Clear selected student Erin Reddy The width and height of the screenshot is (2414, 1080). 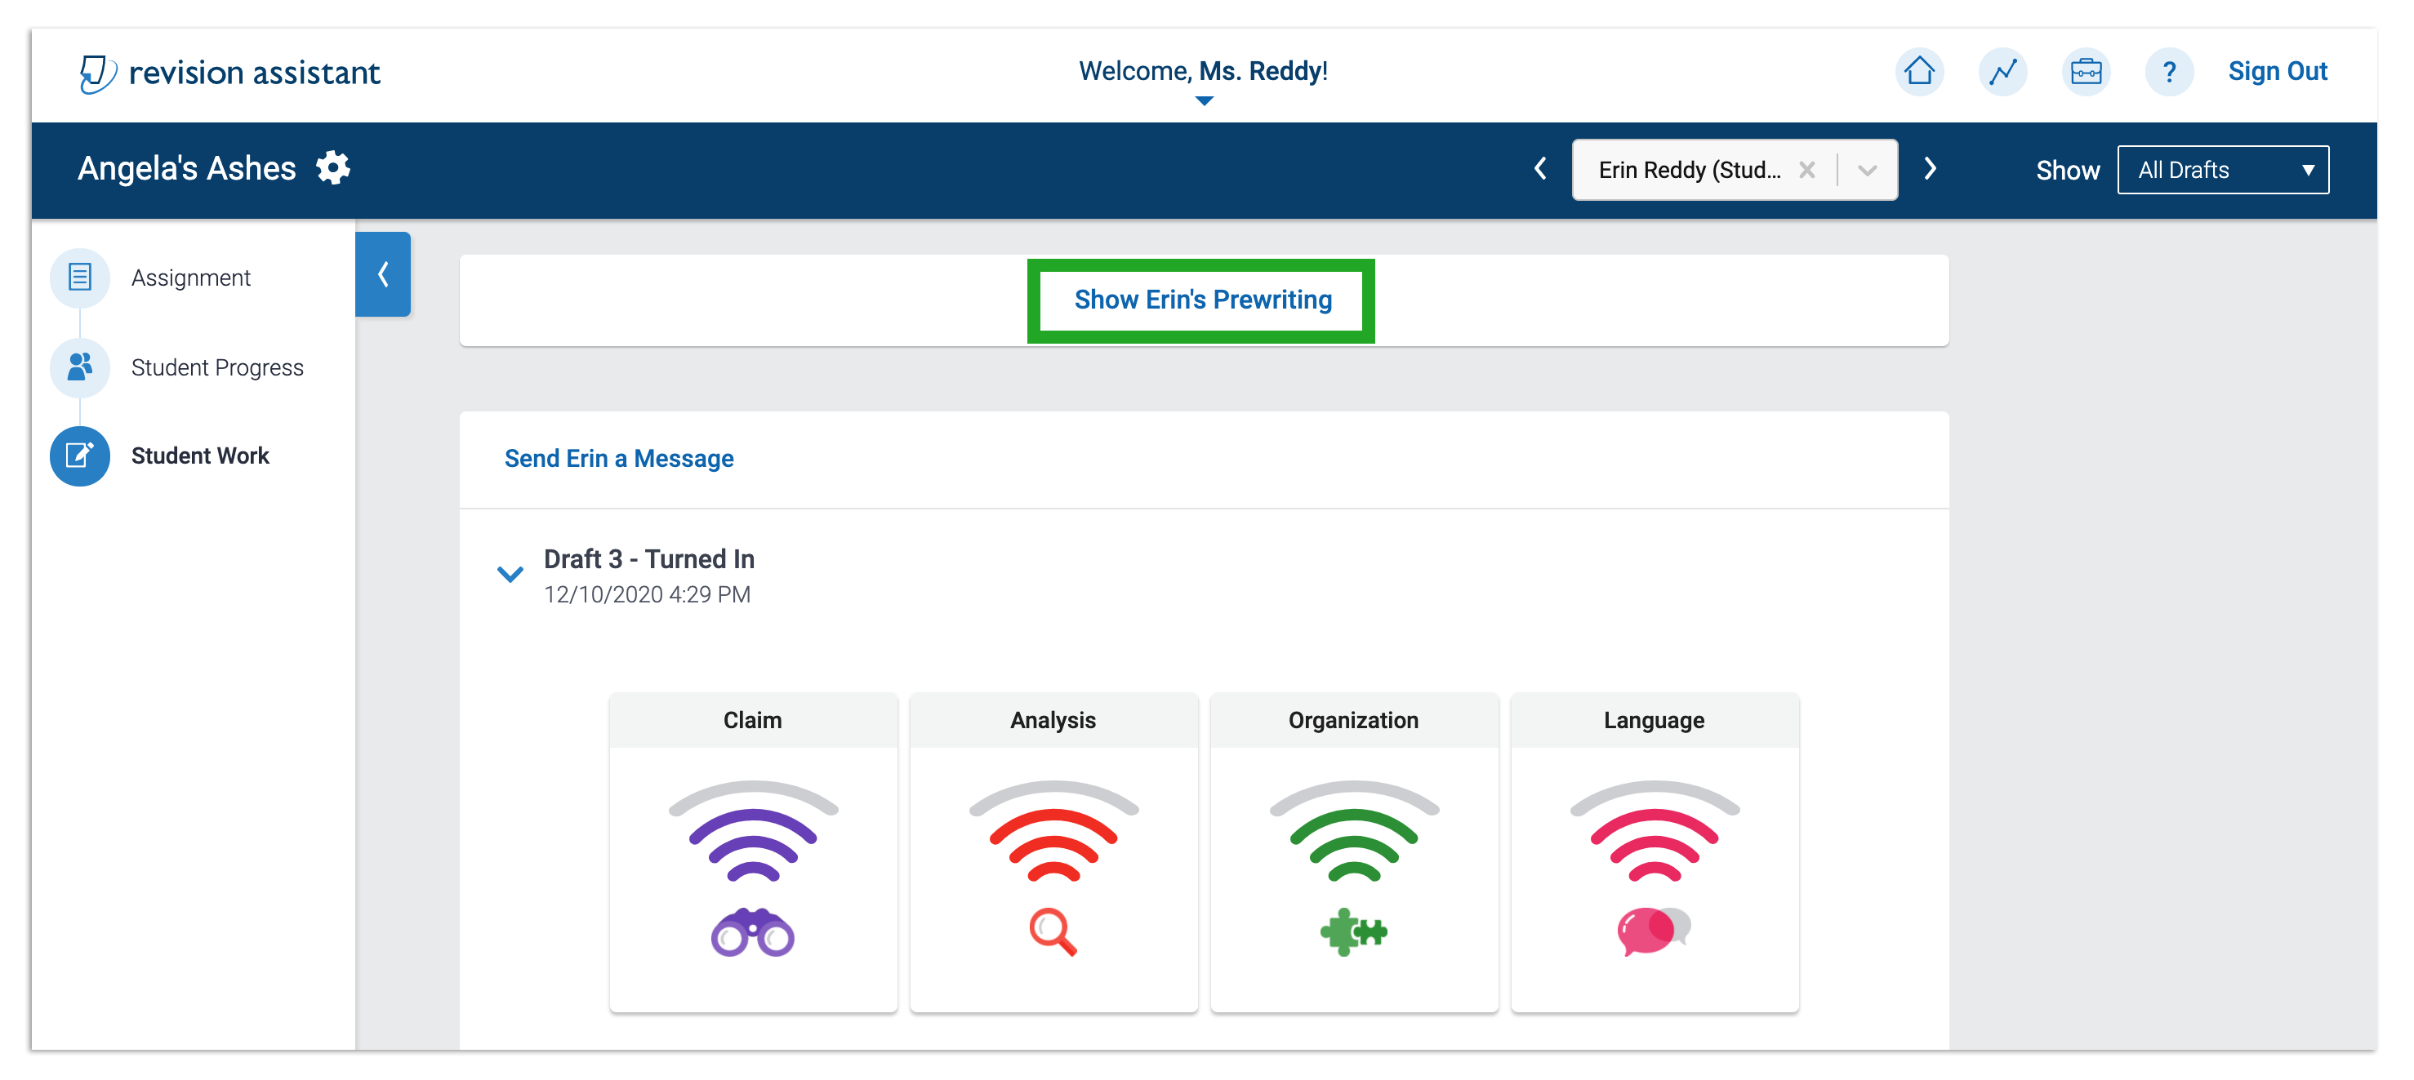(1806, 170)
